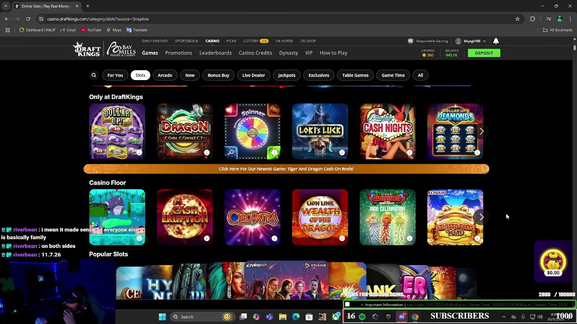
Task: Open info for Wealth of the Dragon
Action: [342, 238]
